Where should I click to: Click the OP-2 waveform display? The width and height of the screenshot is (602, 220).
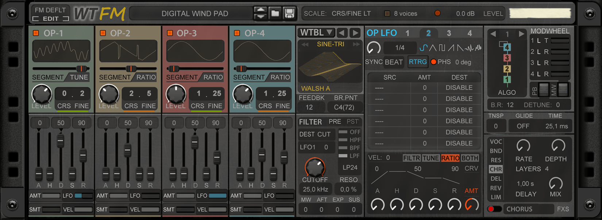tap(128, 51)
